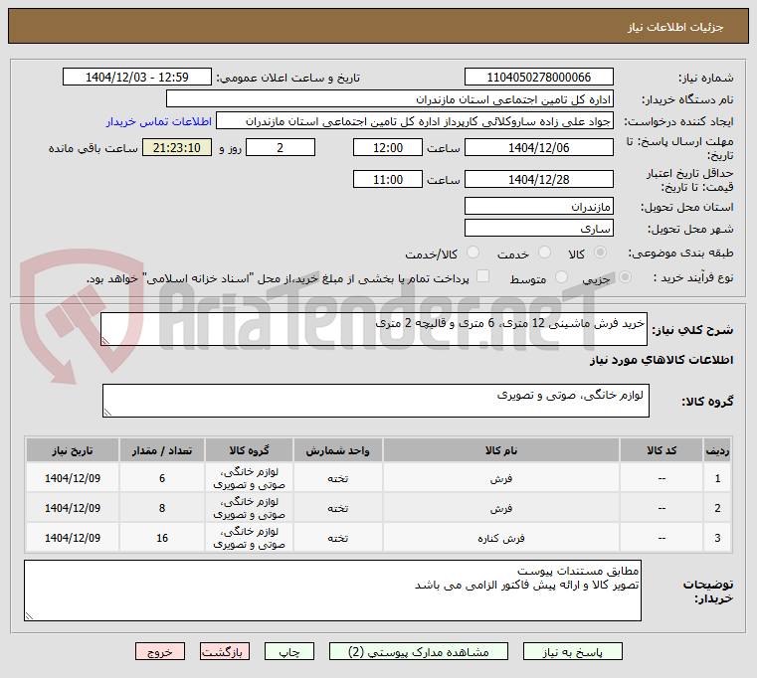
Task: Click the response deadline date 1404/12/06
Action: tap(539, 148)
